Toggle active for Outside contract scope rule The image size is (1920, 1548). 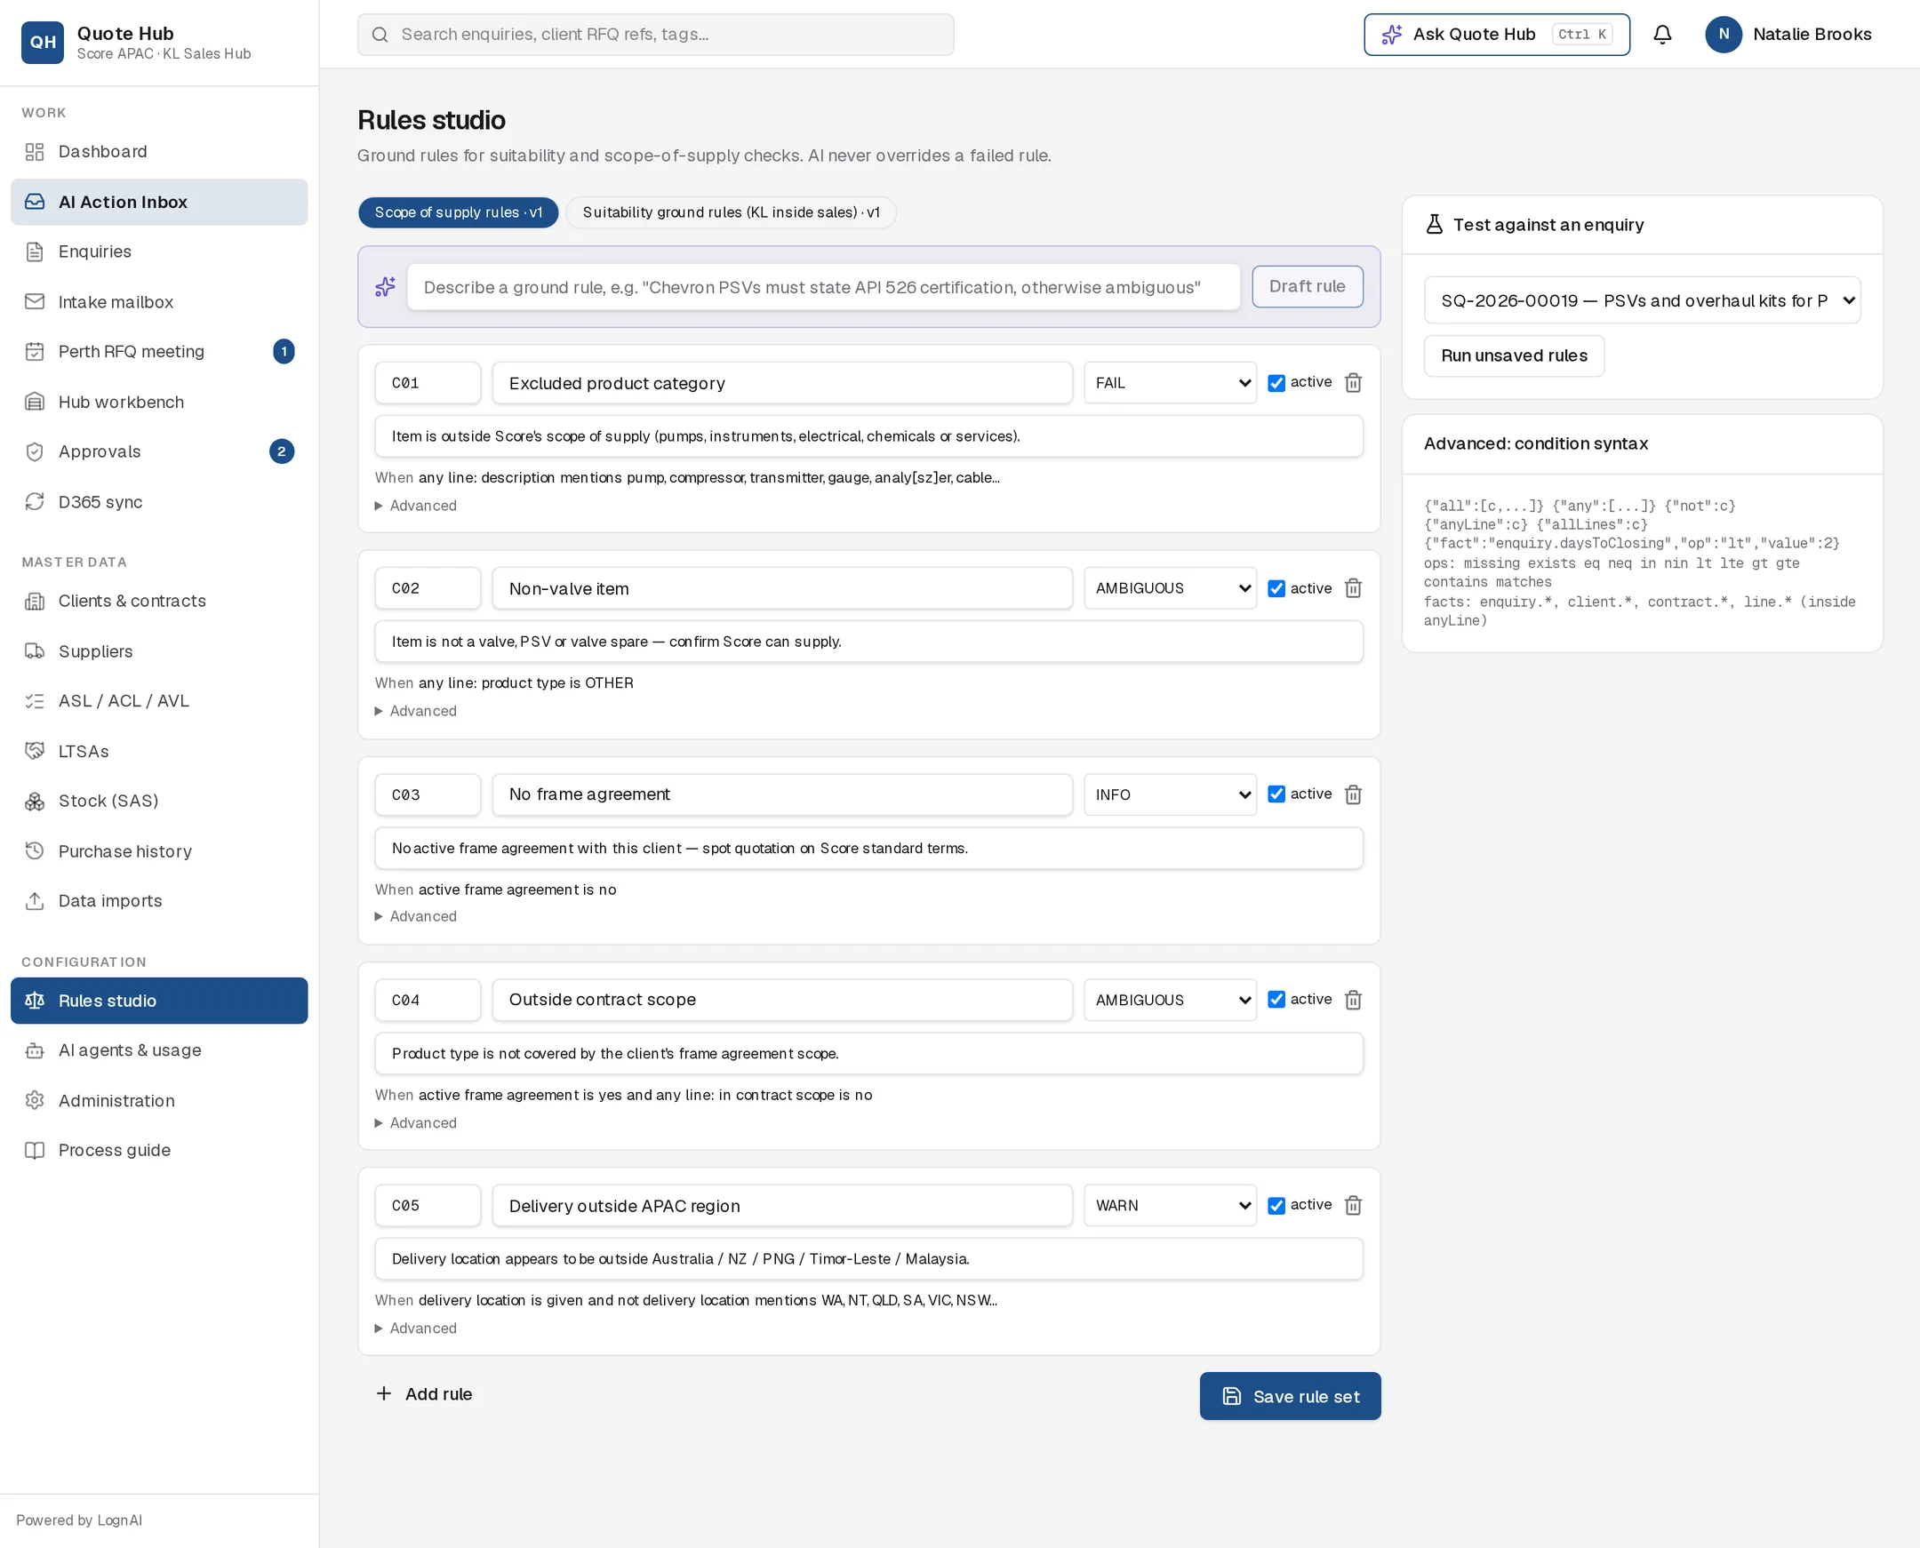pyautogui.click(x=1276, y=1000)
